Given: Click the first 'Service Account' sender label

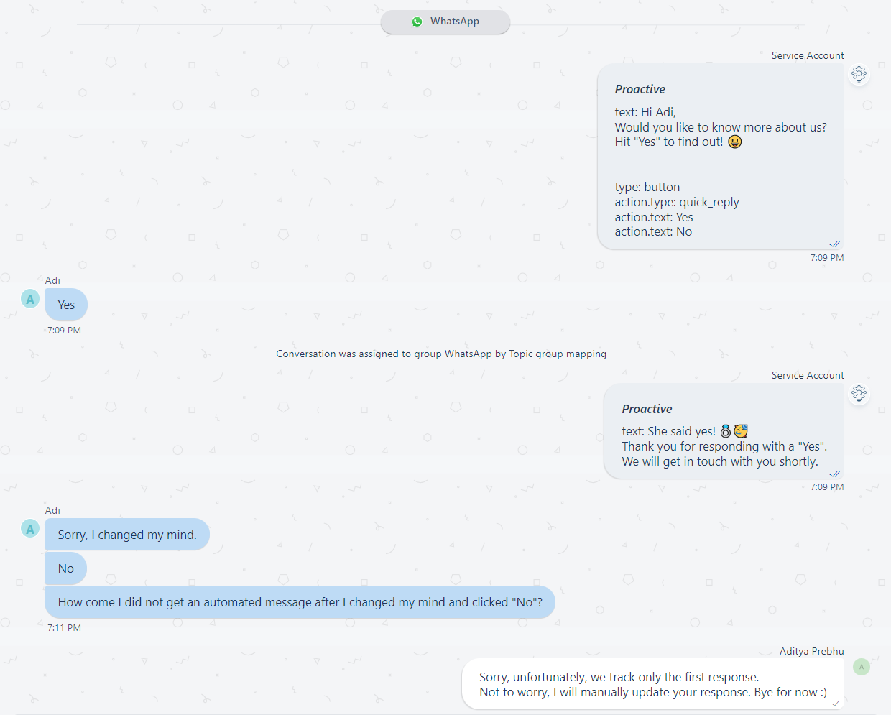Looking at the screenshot, I should click(808, 55).
